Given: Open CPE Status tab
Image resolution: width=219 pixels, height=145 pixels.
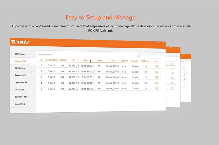Looking at the screenshot, I should (20, 54).
